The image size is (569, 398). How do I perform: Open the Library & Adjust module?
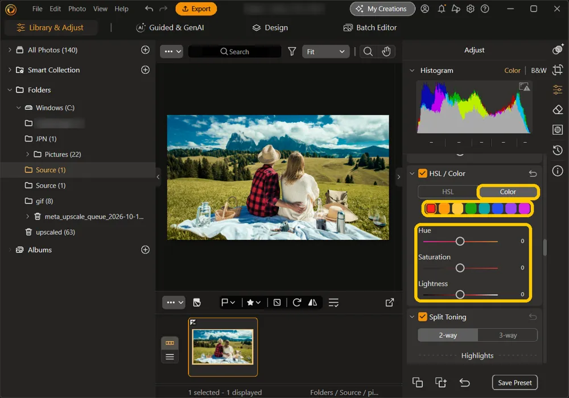click(51, 27)
